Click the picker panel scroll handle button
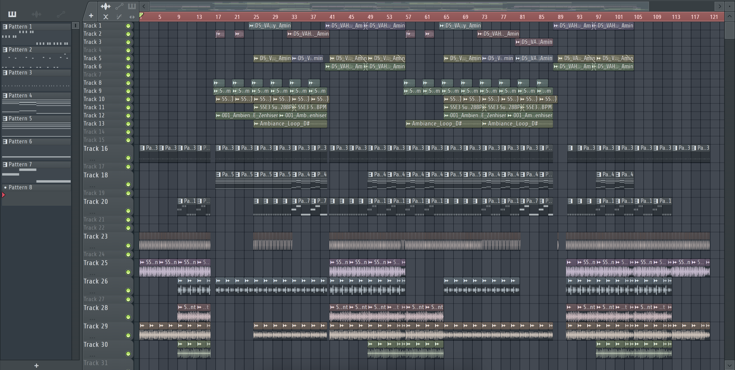735x370 pixels. pyautogui.click(x=75, y=26)
